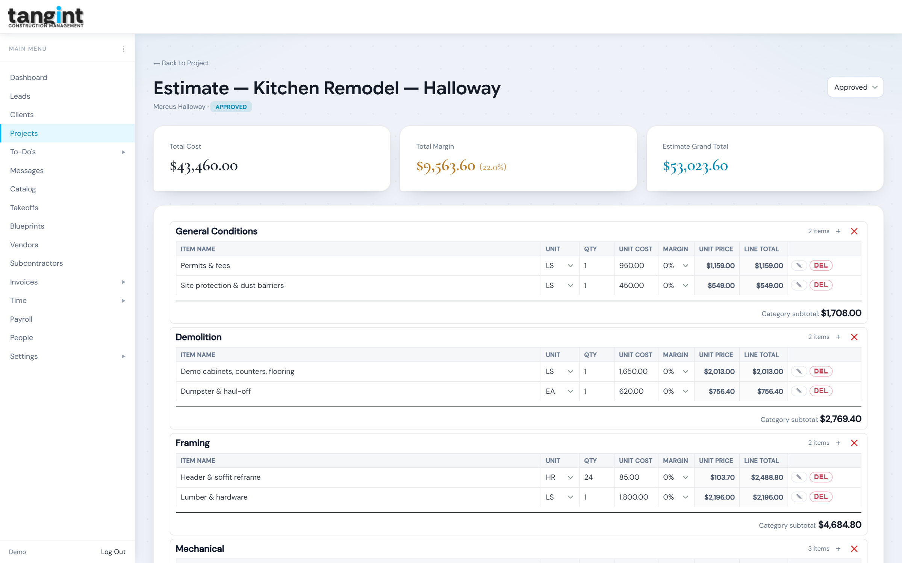Click the Tangint logo
Viewport: 902px width, 563px height.
[x=46, y=17]
